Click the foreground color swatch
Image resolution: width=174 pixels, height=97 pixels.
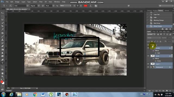pyautogui.click(x=2, y=82)
